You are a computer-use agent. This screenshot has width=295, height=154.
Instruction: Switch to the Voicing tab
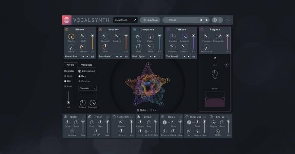[x=87, y=65]
